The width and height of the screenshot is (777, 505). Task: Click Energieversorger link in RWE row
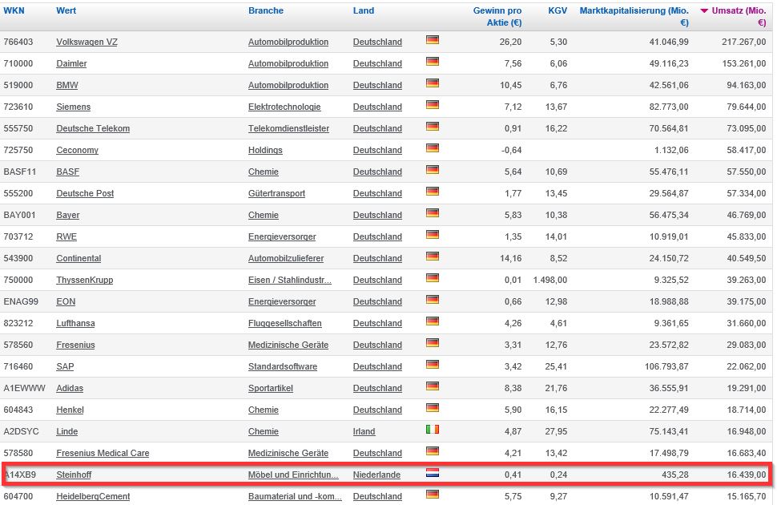(x=282, y=236)
